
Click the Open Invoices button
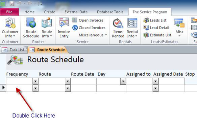(88, 20)
